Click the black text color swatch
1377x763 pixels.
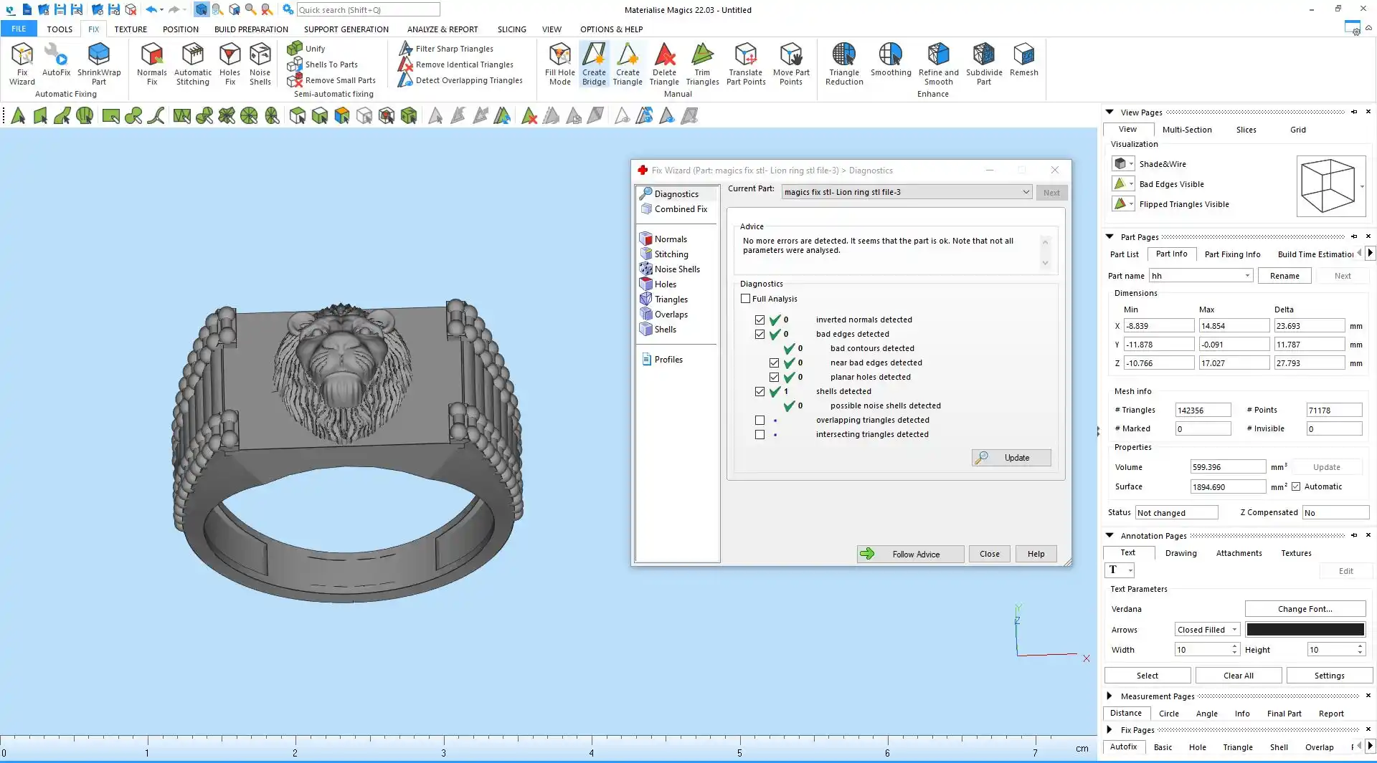pos(1305,630)
